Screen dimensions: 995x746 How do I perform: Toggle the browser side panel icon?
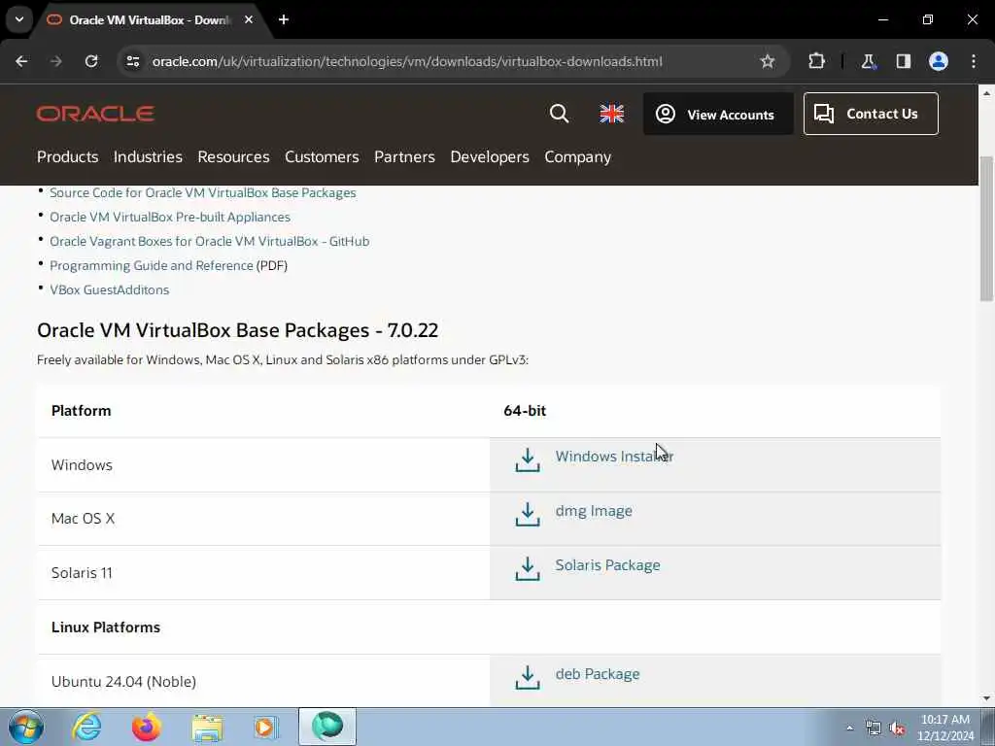903,61
